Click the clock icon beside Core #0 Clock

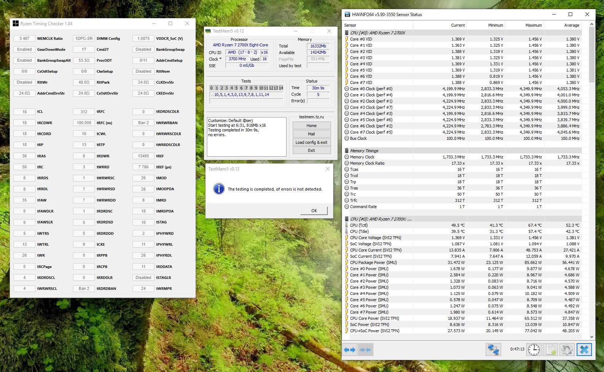coord(347,89)
